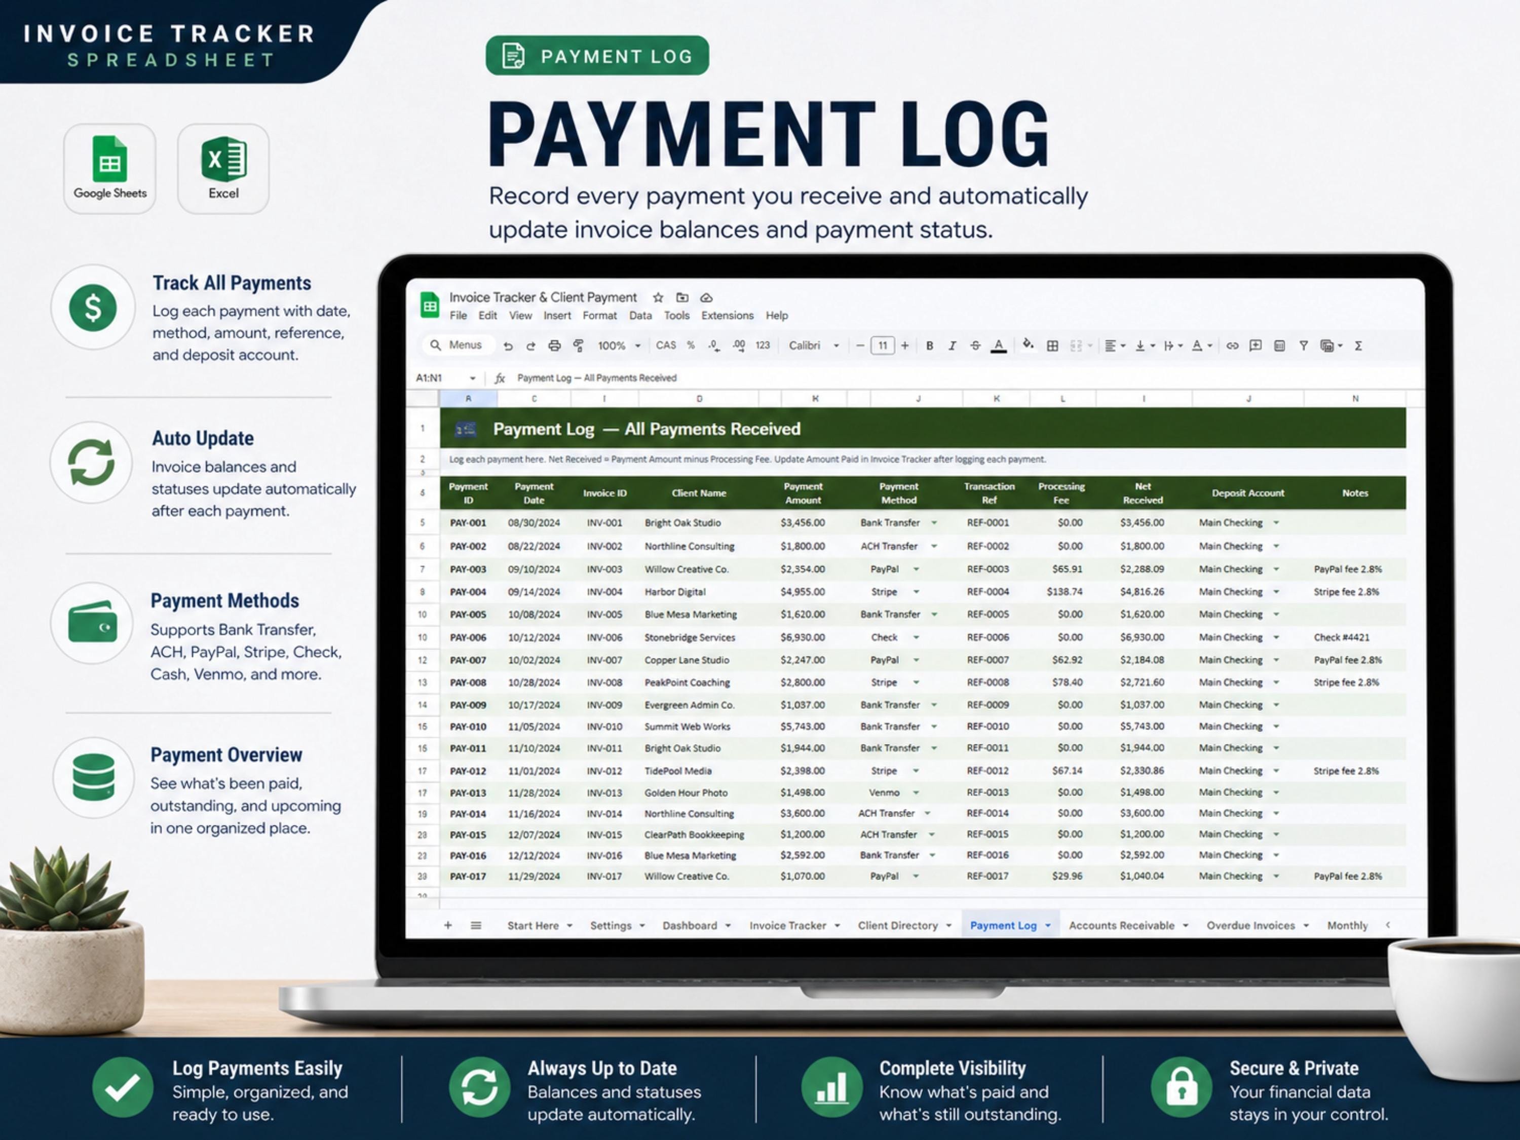Click the Create filter funnel icon

[x=1304, y=346]
